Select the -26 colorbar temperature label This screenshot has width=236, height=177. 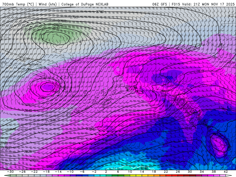click(22, 172)
